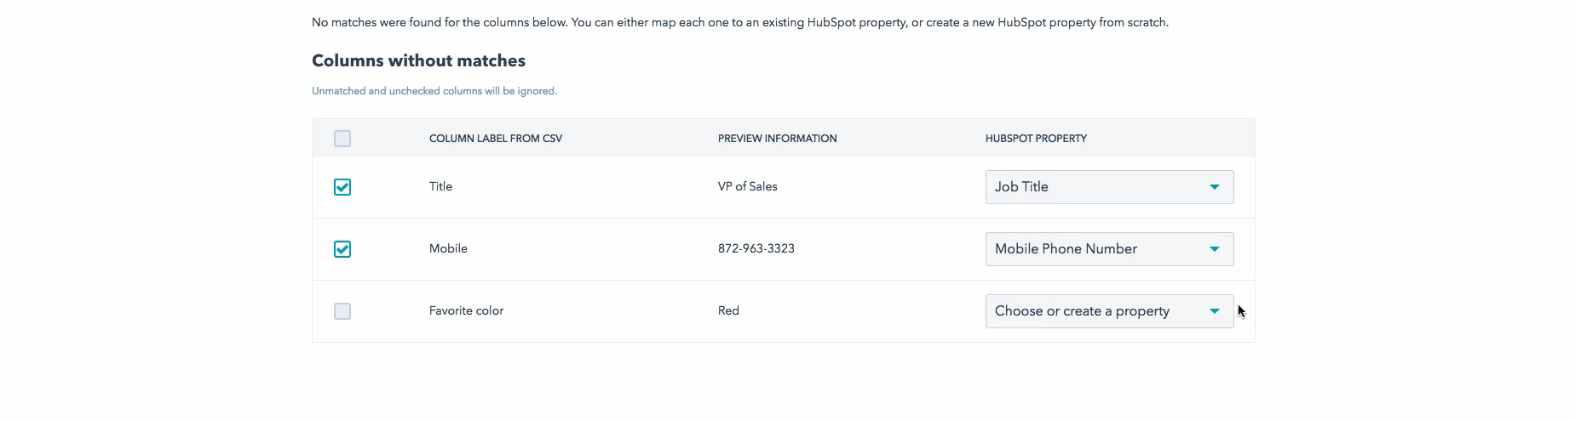1575x421 pixels.
Task: Click the Column Label From CSV header
Action: [x=496, y=139]
